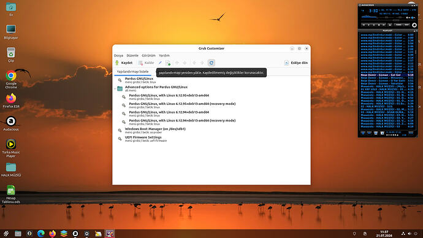Click the new entry icon with green plus
This screenshot has height=238, width=423.
(168, 63)
